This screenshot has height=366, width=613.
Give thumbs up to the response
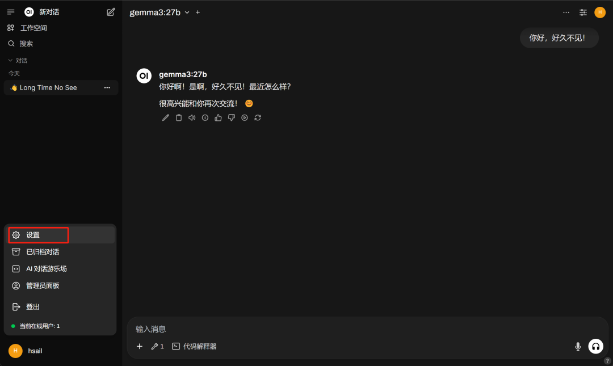pyautogui.click(x=218, y=117)
